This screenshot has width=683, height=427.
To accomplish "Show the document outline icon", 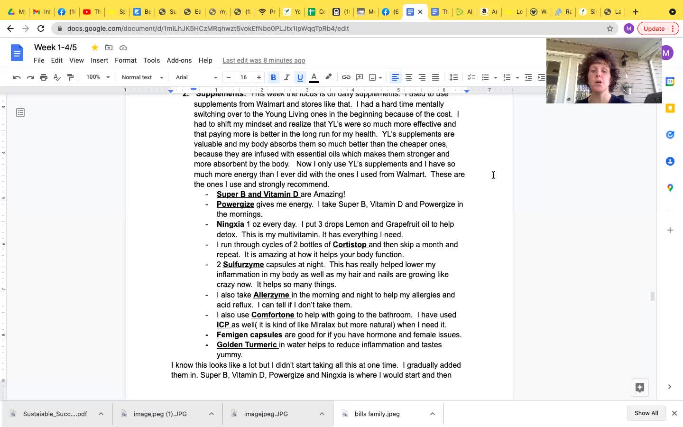I will pyautogui.click(x=20, y=112).
